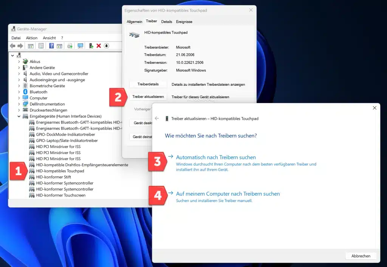Image resolution: width=387 pixels, height=267 pixels.
Task: Click the Back arrow in Geräte-Manager toolbar
Action: tap(12, 46)
